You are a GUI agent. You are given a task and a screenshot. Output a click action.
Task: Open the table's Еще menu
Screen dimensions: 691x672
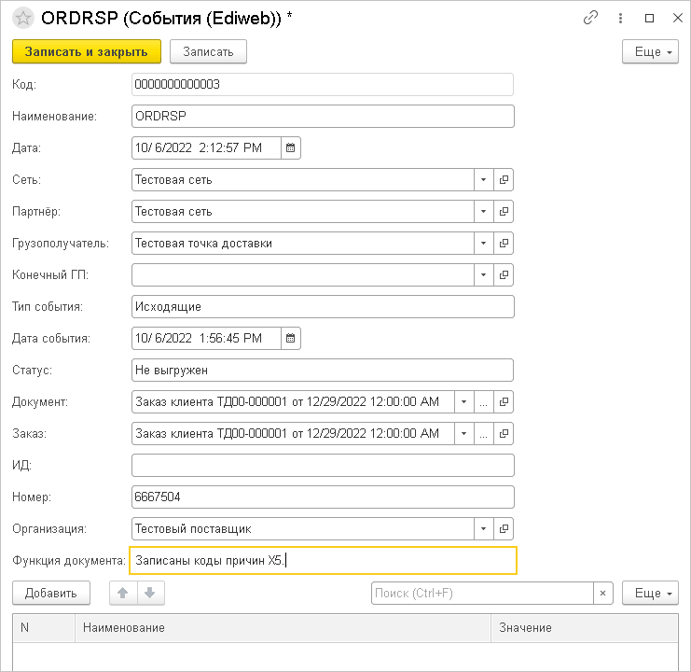click(x=650, y=593)
